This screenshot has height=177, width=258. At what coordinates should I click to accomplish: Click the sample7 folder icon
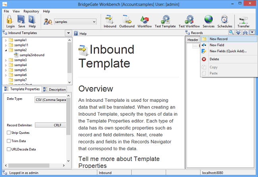click(11, 80)
